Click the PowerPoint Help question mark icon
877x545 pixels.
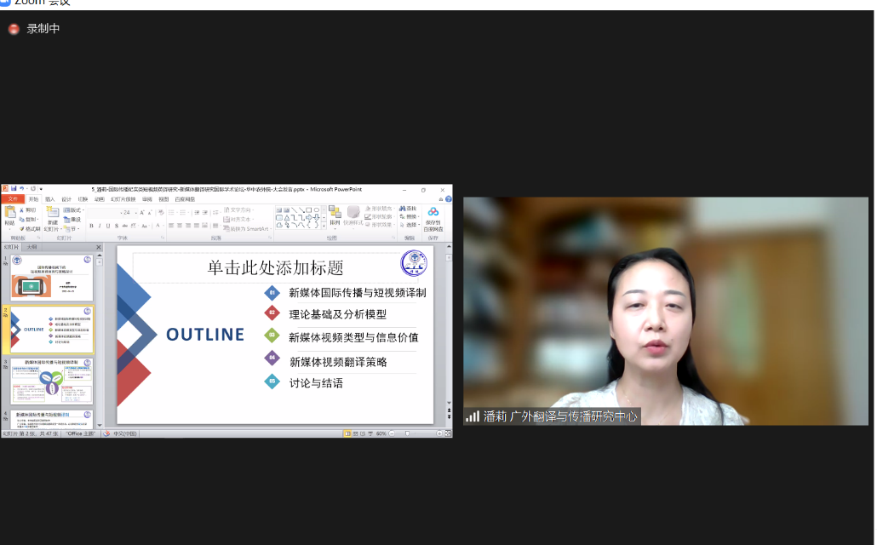447,199
